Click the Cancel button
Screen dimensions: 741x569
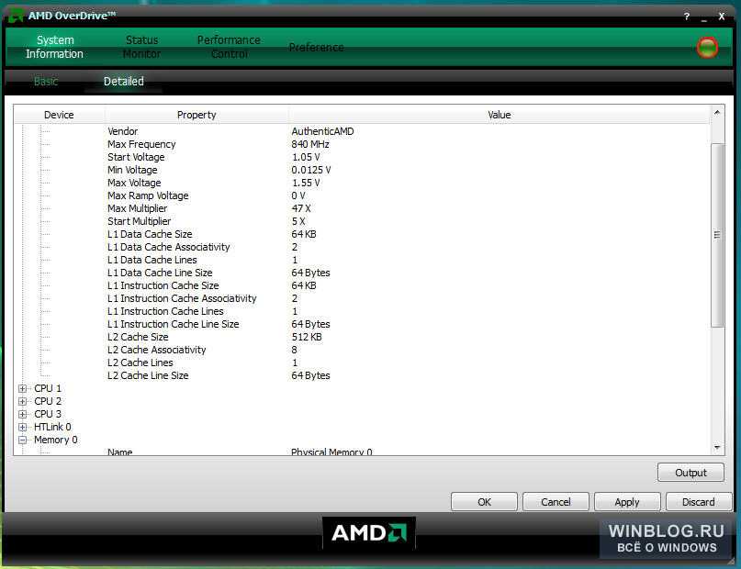click(556, 502)
